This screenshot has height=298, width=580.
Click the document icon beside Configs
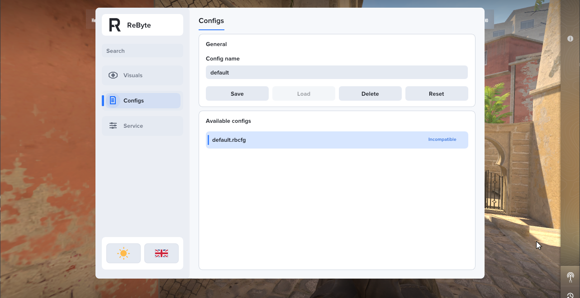(x=113, y=100)
